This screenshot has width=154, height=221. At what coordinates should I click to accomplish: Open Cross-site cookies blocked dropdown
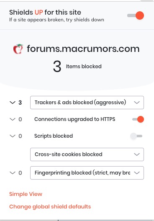tap(87, 154)
